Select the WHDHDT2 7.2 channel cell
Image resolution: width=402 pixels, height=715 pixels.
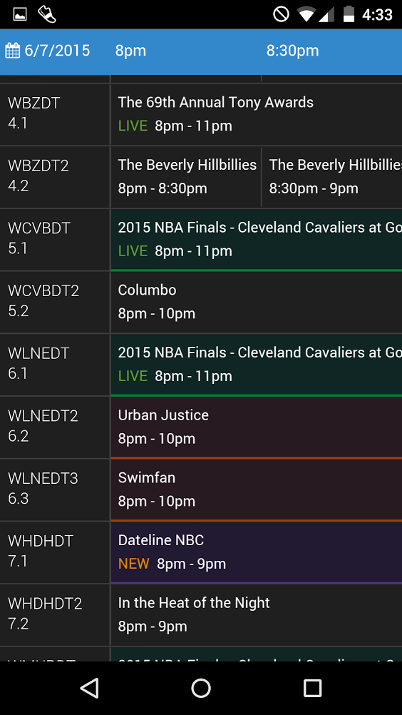tap(55, 614)
